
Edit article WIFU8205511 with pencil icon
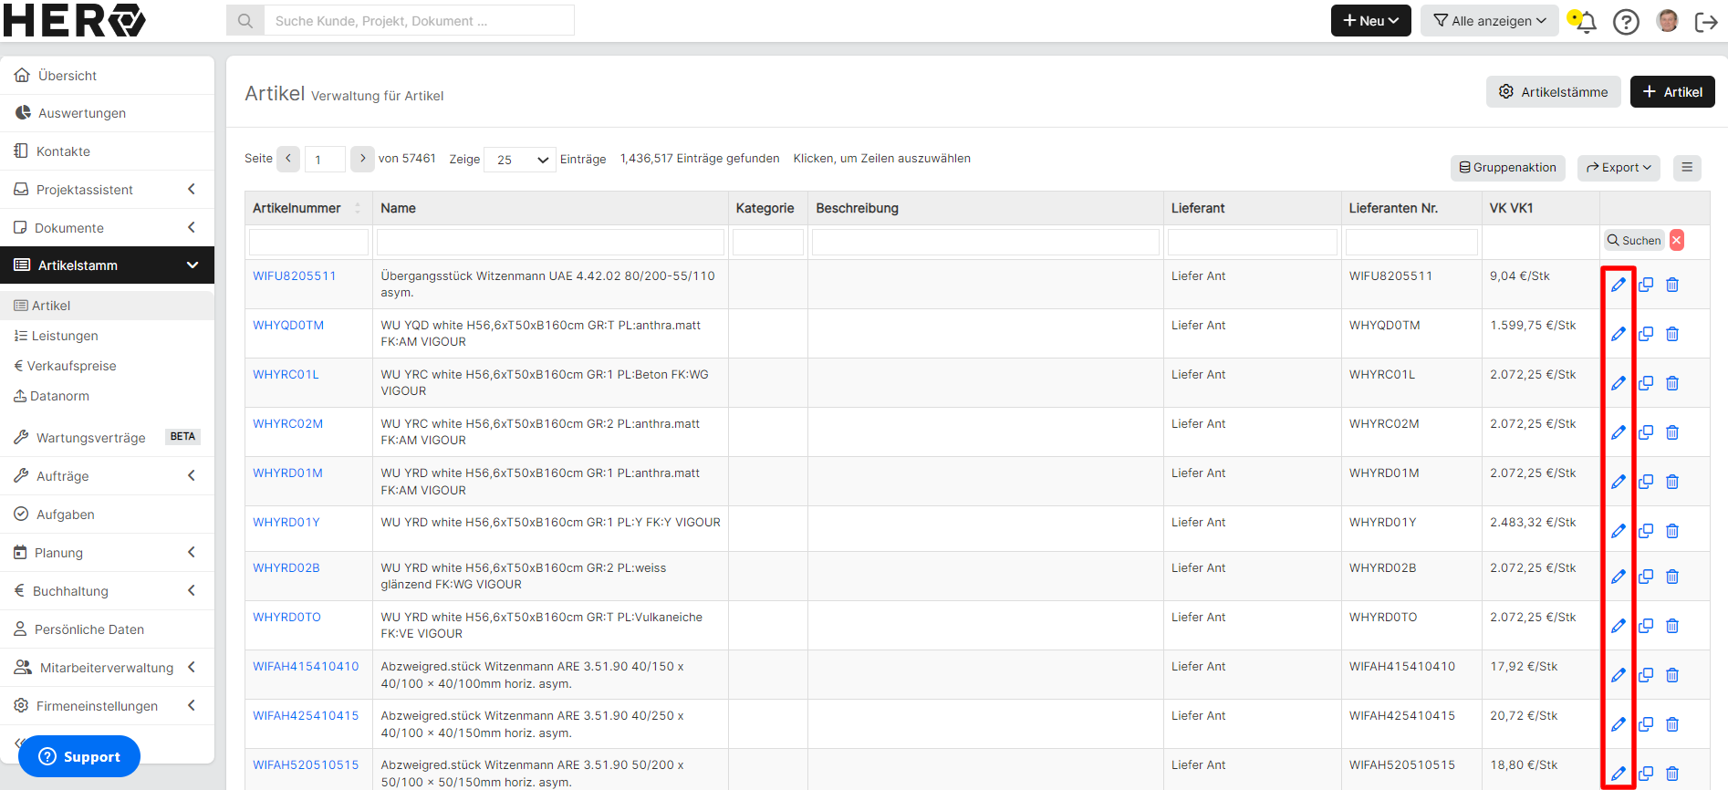[x=1619, y=285]
